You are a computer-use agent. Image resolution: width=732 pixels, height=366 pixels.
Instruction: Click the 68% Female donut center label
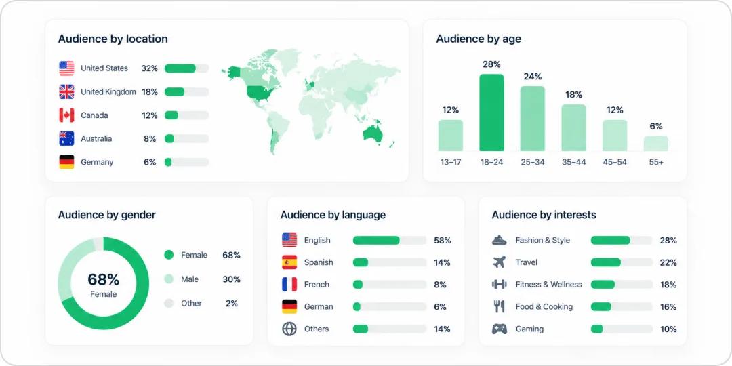[x=103, y=284]
